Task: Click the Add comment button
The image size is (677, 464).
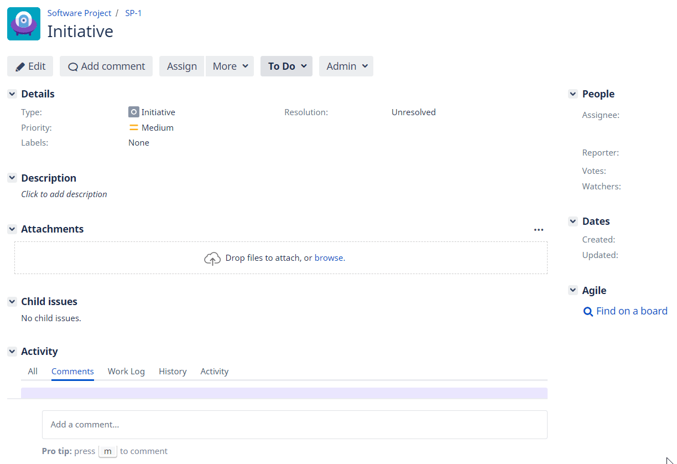Action: (106, 66)
